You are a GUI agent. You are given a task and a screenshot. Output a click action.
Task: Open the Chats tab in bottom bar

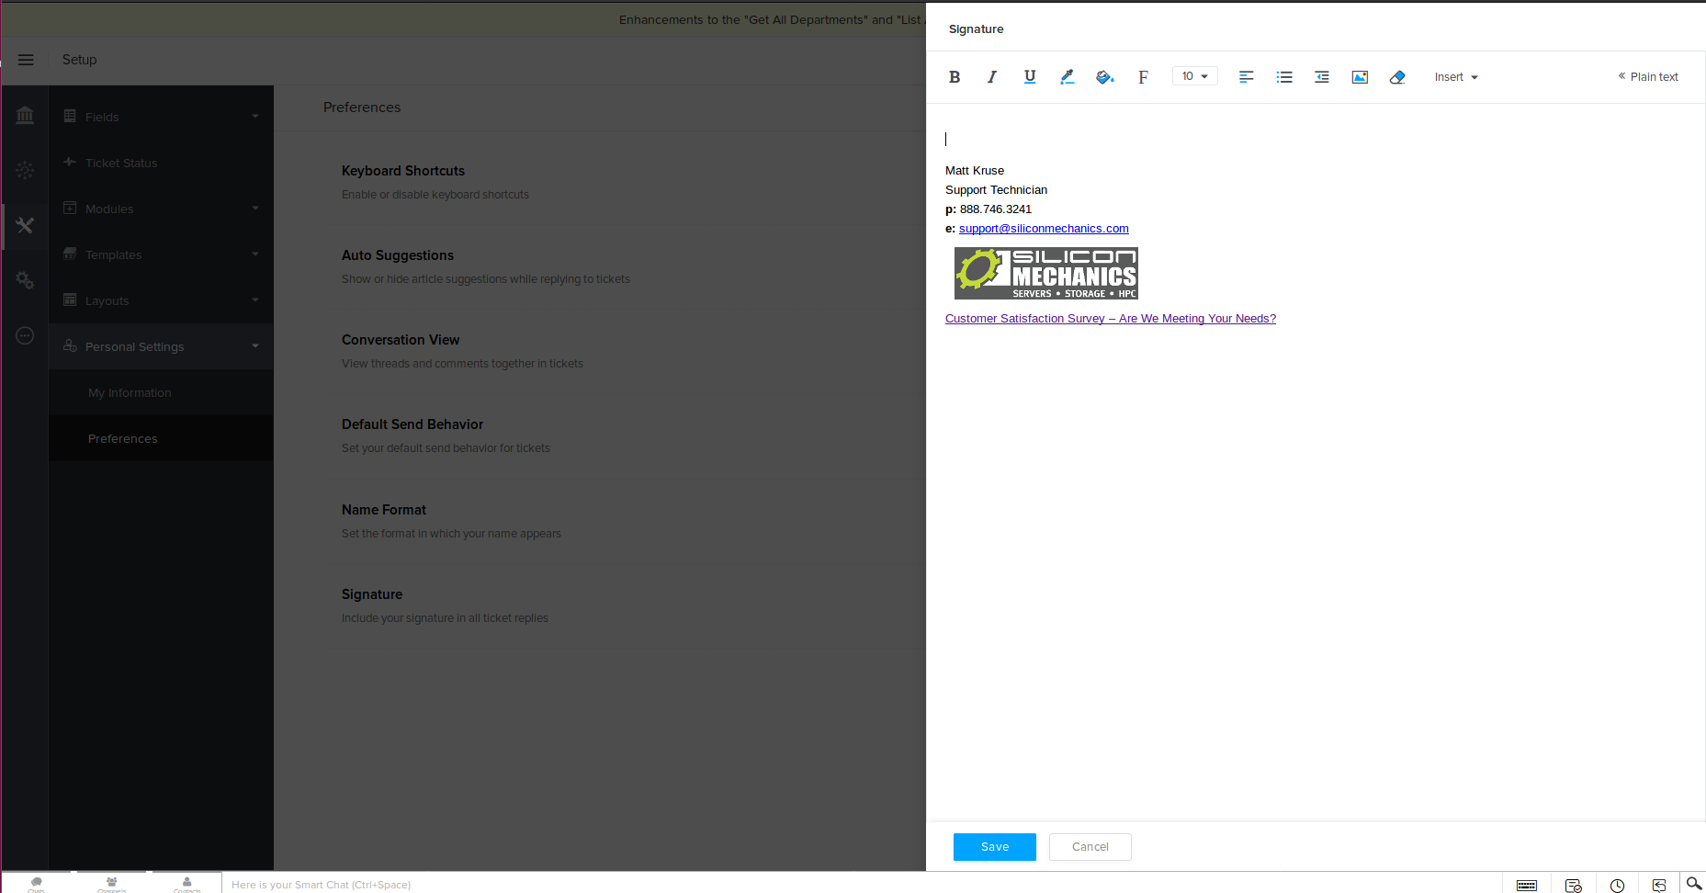[37, 884]
